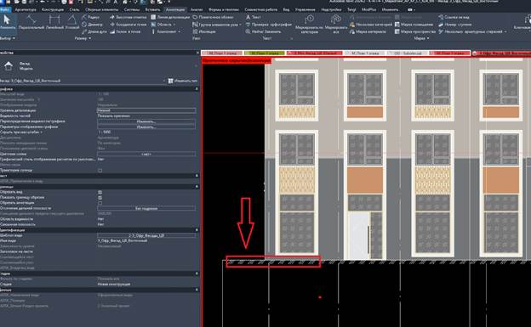Place a Spot Elevation (Высотная отметка)
Viewport: 531px width, 327px height.
click(128, 17)
